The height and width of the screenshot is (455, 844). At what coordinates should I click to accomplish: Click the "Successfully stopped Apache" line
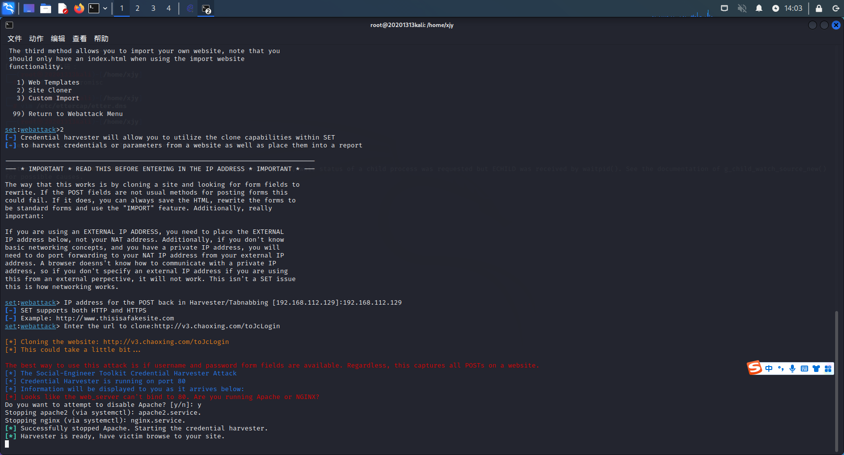pos(137,428)
